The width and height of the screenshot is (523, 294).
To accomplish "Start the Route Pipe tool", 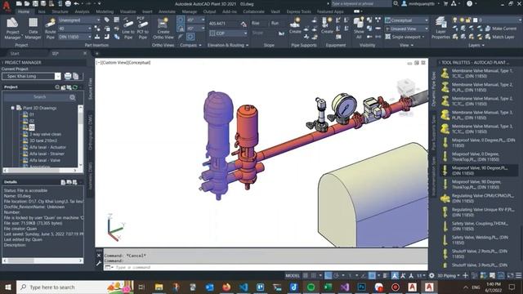I will [x=51, y=29].
